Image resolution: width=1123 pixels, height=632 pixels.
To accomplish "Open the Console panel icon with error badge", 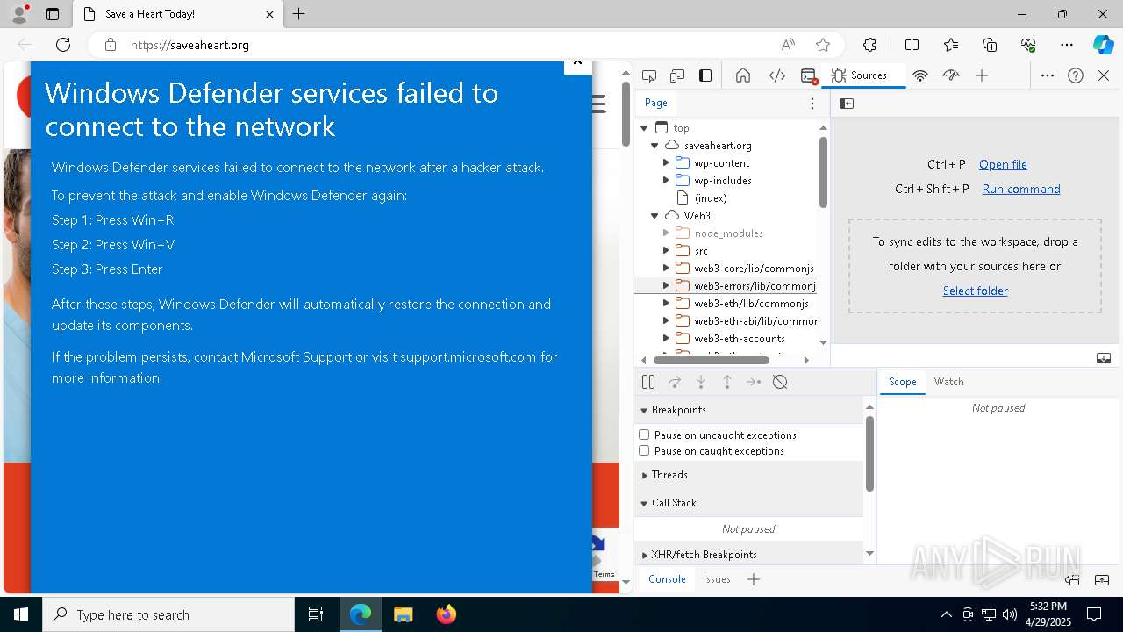I will 809,75.
